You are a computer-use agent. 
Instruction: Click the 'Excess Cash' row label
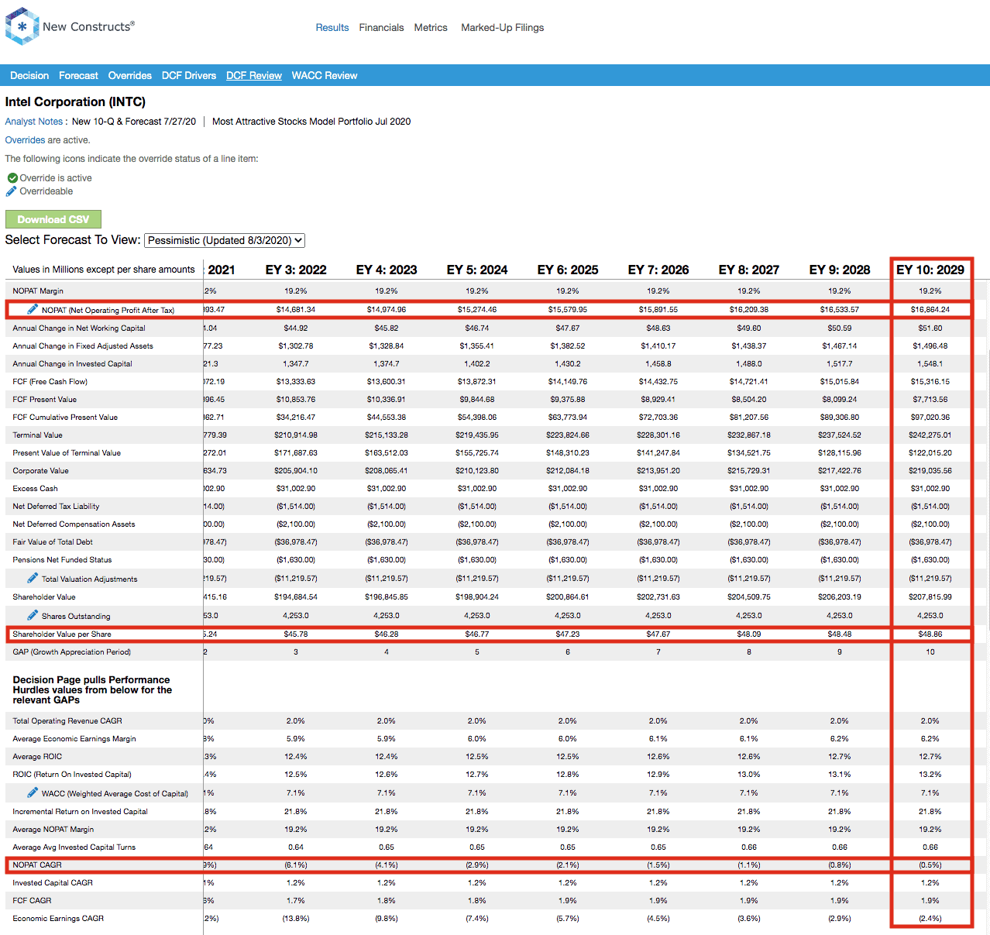[x=35, y=489]
